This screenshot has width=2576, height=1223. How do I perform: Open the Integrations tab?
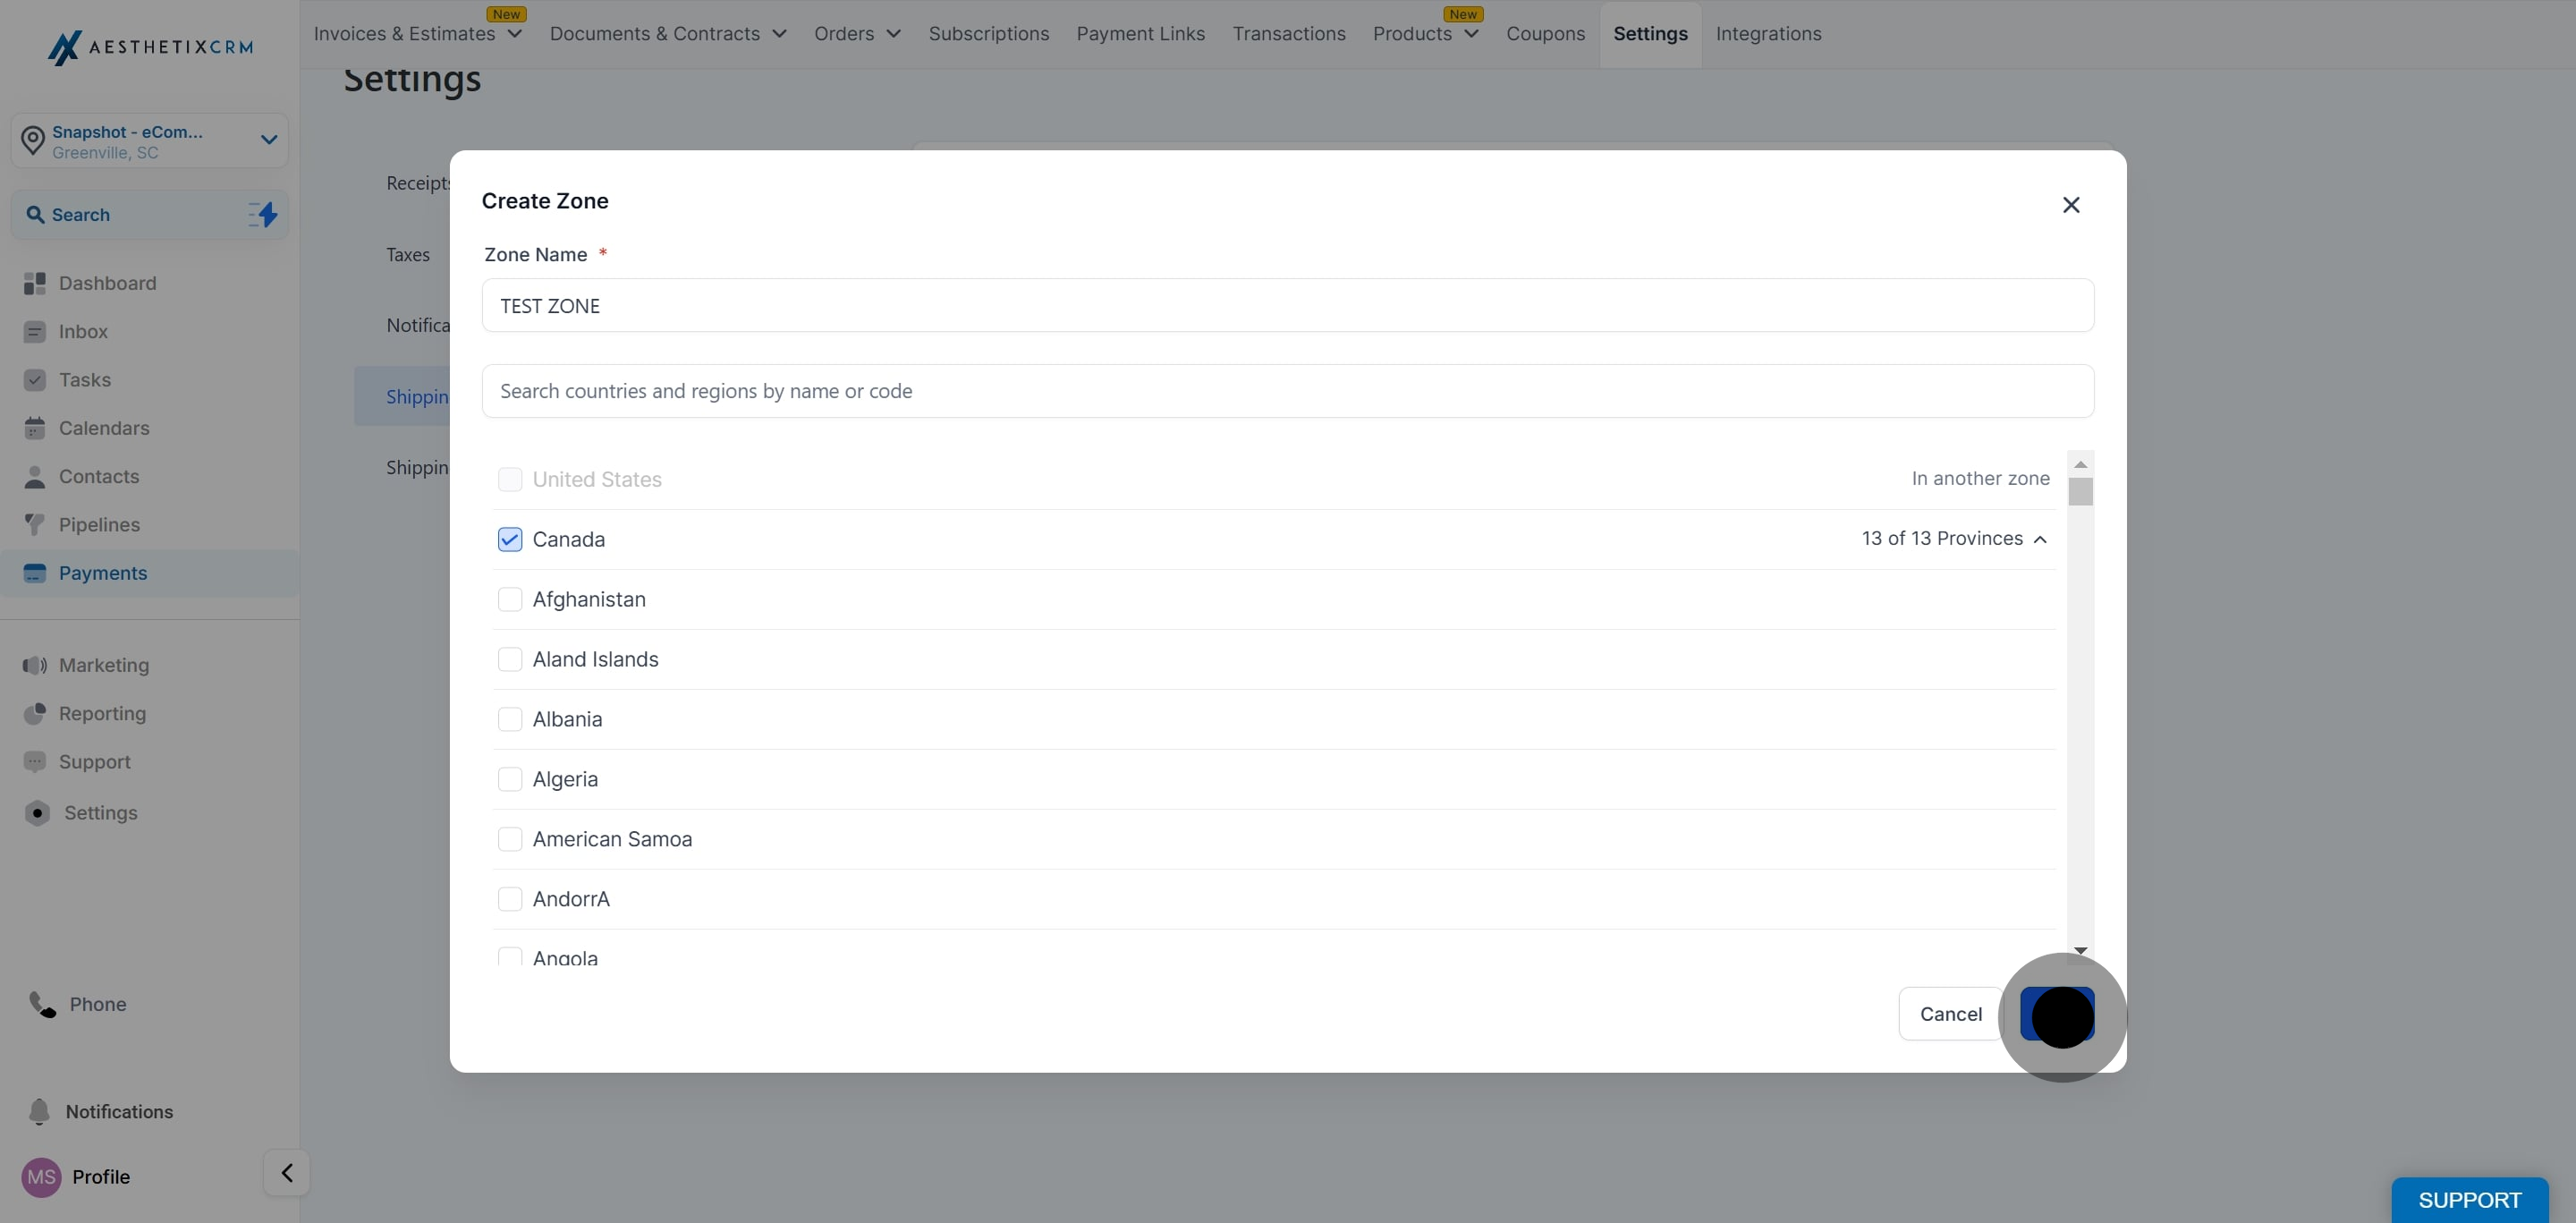[x=1769, y=34]
